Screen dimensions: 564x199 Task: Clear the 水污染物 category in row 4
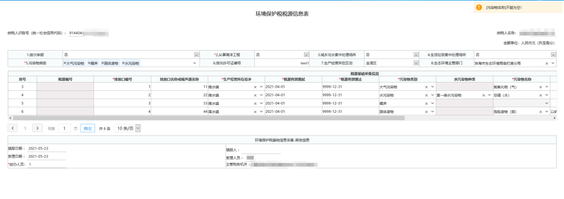click(x=427, y=96)
